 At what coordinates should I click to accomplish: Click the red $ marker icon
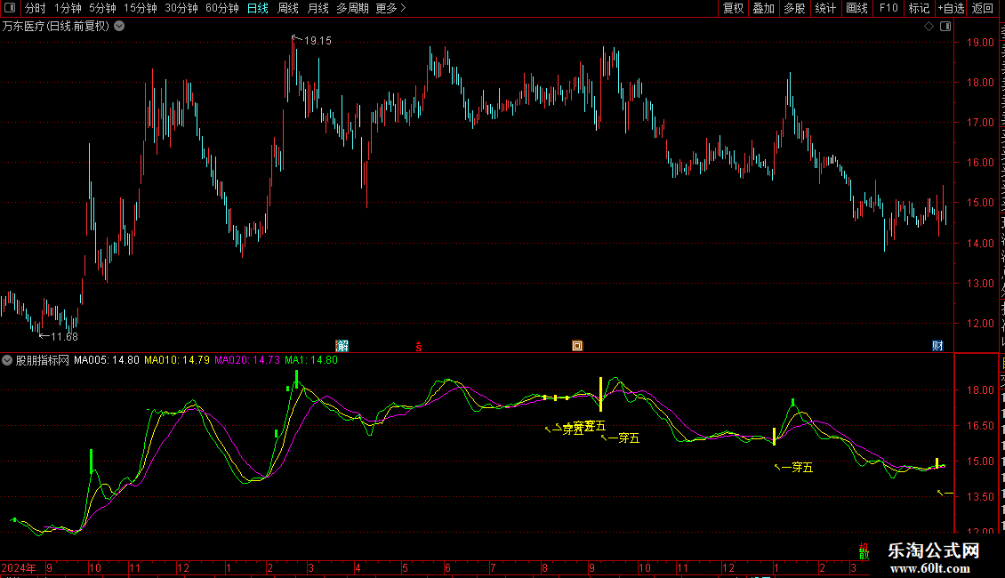tap(419, 347)
